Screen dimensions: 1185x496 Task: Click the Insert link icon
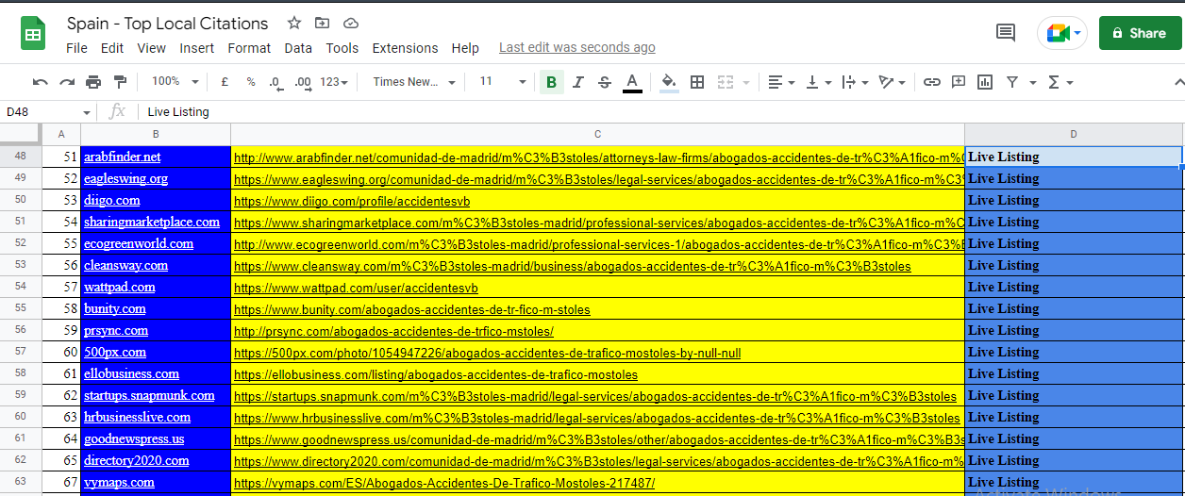click(x=931, y=82)
